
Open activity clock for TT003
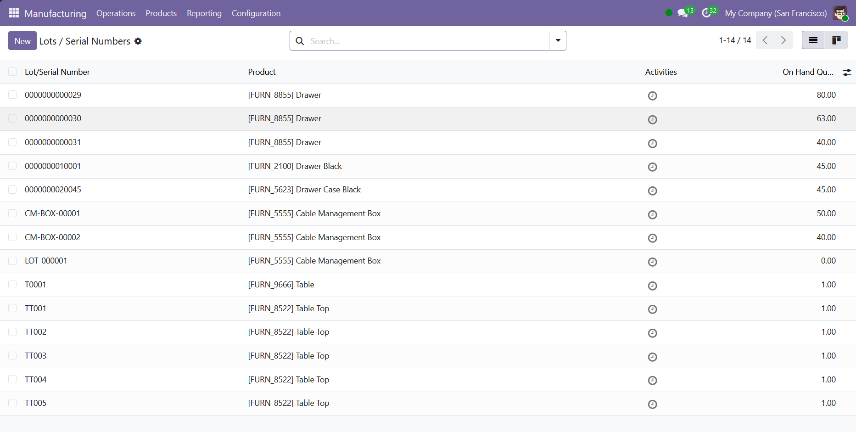pyautogui.click(x=652, y=357)
